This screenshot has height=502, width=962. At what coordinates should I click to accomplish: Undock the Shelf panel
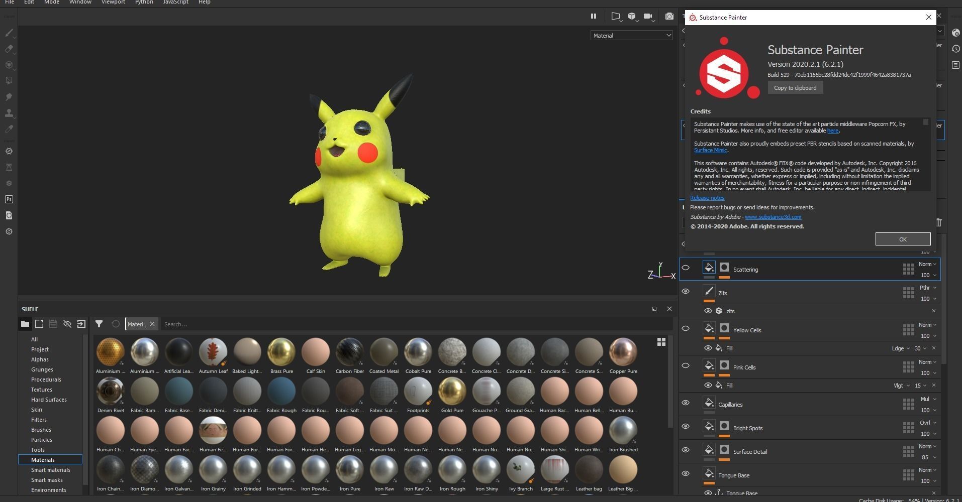[x=654, y=309]
